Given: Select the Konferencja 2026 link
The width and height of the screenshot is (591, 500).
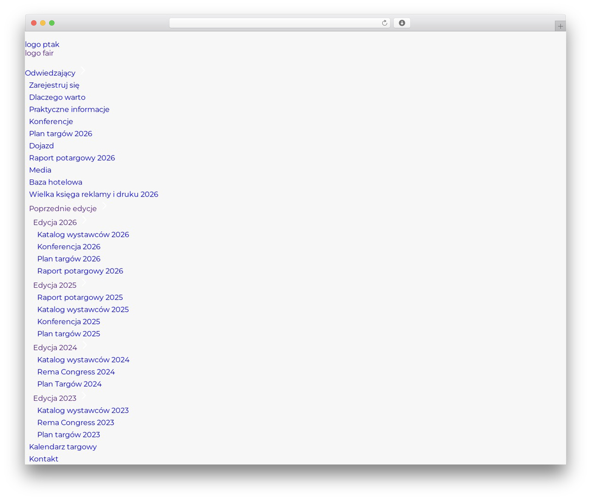Looking at the screenshot, I should point(69,247).
